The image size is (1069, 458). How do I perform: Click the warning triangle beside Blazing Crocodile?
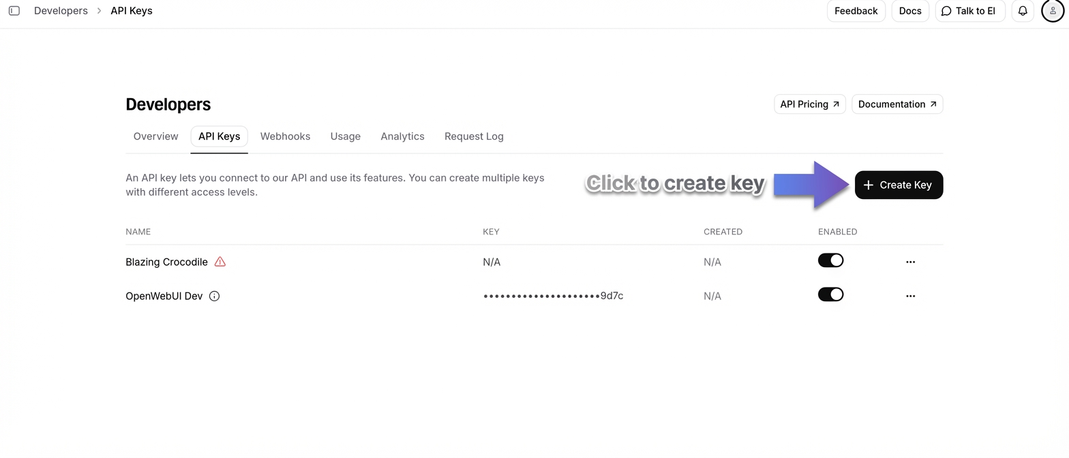[220, 262]
